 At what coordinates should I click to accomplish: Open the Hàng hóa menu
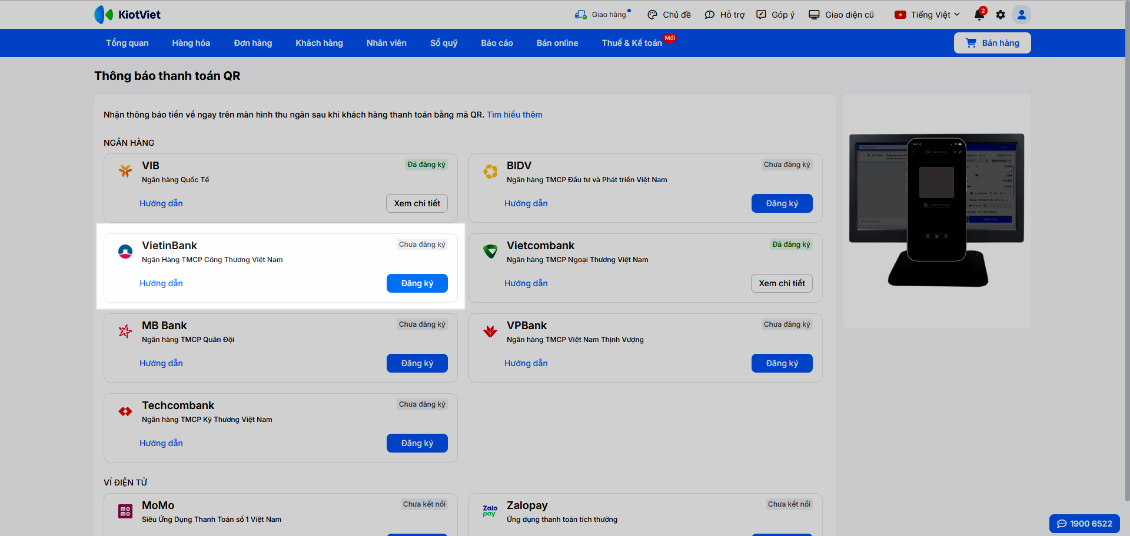point(191,43)
